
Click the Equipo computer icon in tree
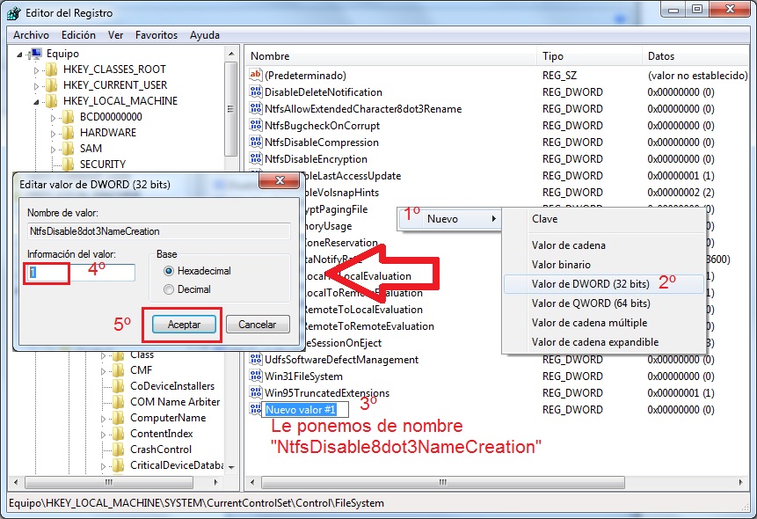pyautogui.click(x=36, y=54)
